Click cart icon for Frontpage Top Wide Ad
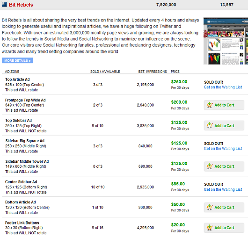The image size is (248, 238). (210, 105)
